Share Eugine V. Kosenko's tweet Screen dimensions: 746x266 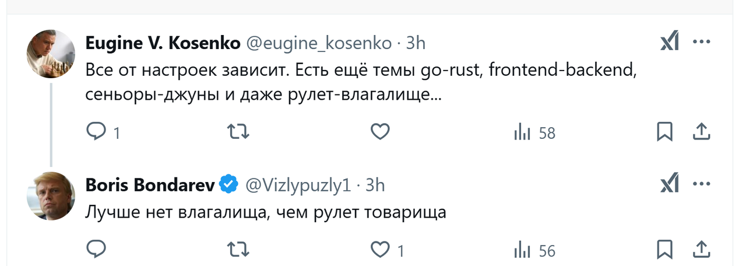(x=701, y=132)
